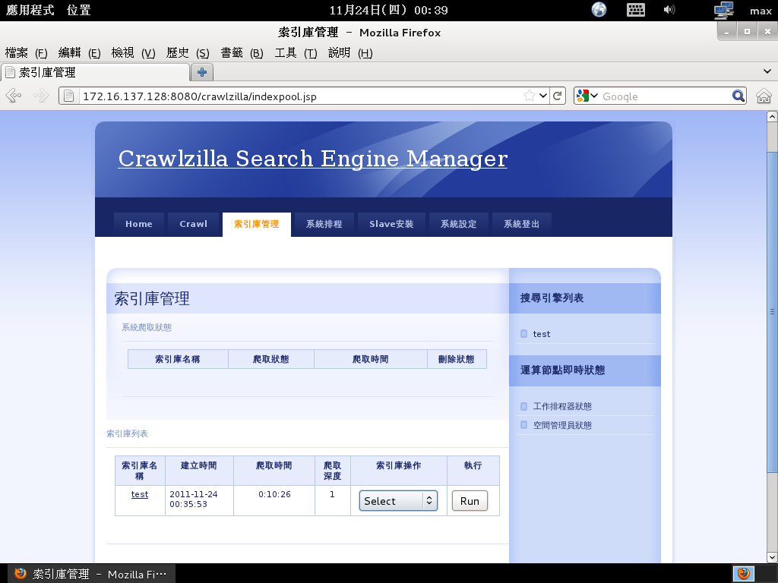778x583 pixels.
Task: Click the clock showing 11月24日 00:39
Action: coord(388,10)
